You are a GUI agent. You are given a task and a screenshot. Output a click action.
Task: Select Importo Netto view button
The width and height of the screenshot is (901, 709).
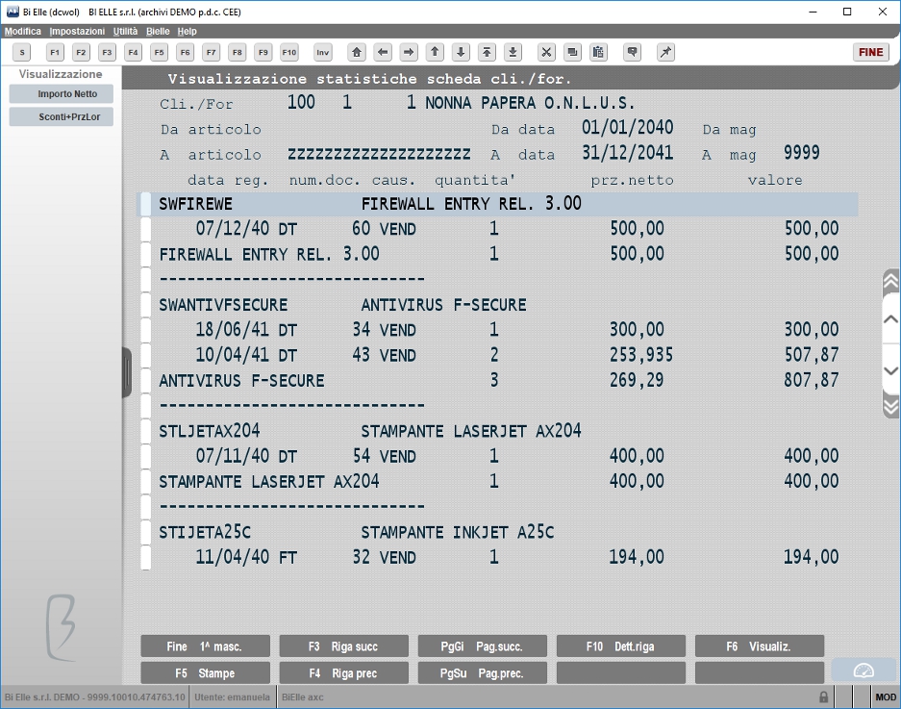(x=61, y=93)
